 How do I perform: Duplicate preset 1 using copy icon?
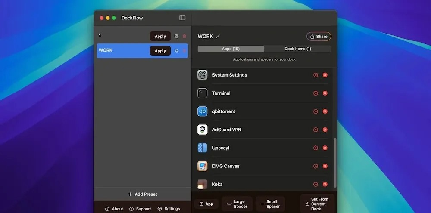176,36
